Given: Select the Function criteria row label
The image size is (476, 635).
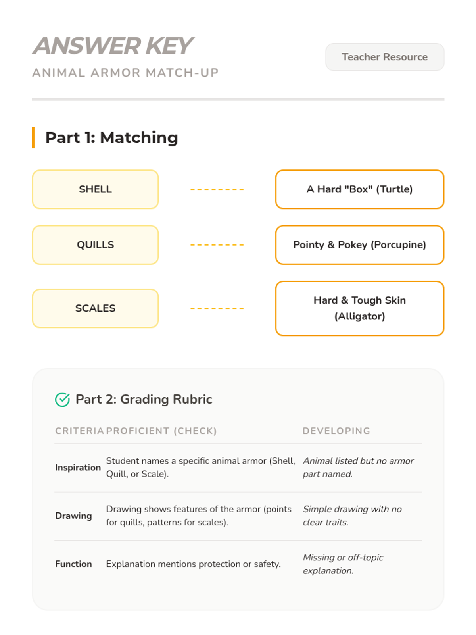Looking at the screenshot, I should point(73,564).
